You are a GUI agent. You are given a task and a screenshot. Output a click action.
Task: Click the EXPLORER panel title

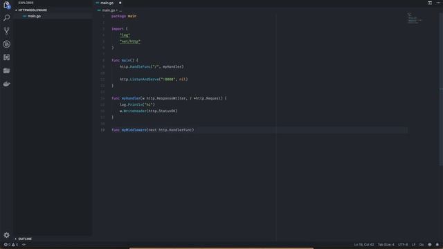click(26, 3)
